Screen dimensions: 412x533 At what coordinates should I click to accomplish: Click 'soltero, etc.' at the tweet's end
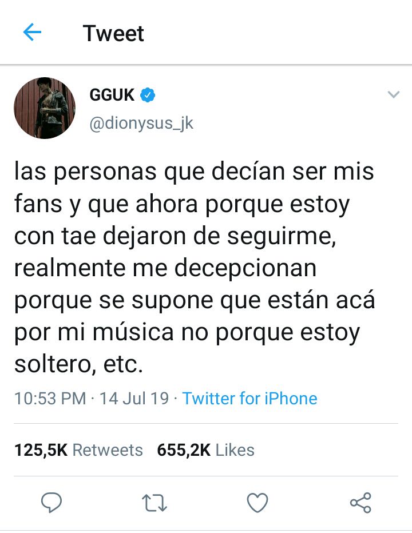click(x=78, y=364)
